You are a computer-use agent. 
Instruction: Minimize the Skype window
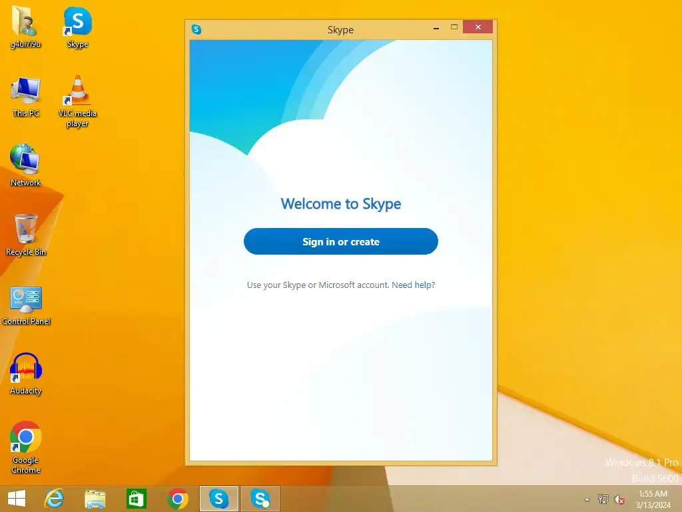coord(436,28)
